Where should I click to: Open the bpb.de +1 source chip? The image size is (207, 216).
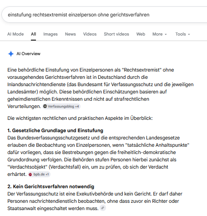click(x=39, y=174)
